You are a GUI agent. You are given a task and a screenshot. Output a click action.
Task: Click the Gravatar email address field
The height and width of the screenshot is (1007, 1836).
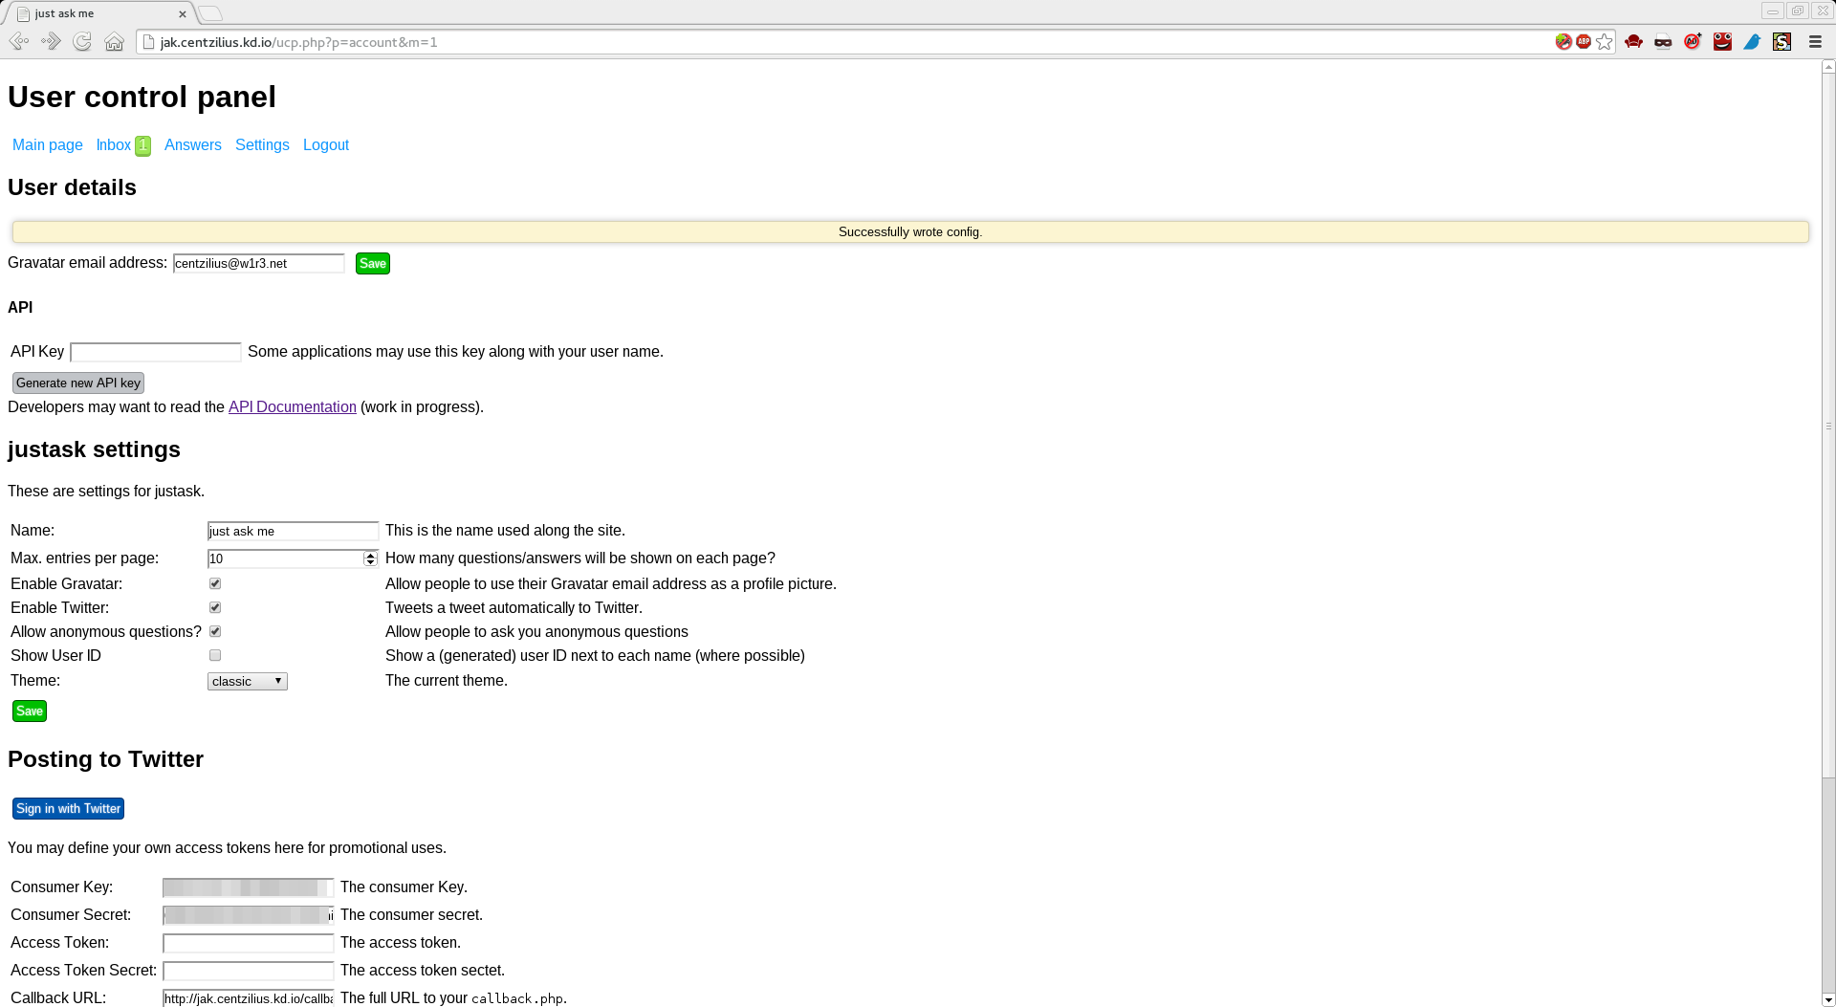tap(258, 264)
